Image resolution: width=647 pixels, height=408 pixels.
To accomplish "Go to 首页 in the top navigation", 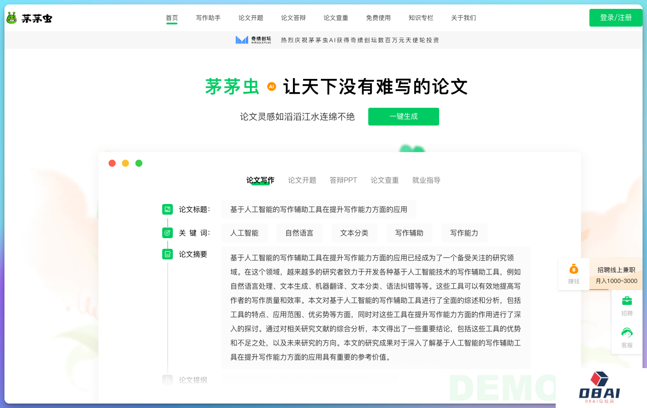I will coord(172,18).
